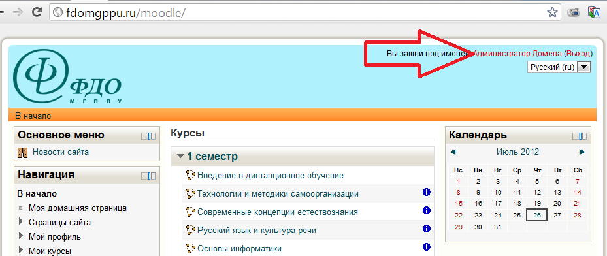The image size is (607, 256).
Task: Open the Администратор Домена profile link
Action: (x=517, y=54)
